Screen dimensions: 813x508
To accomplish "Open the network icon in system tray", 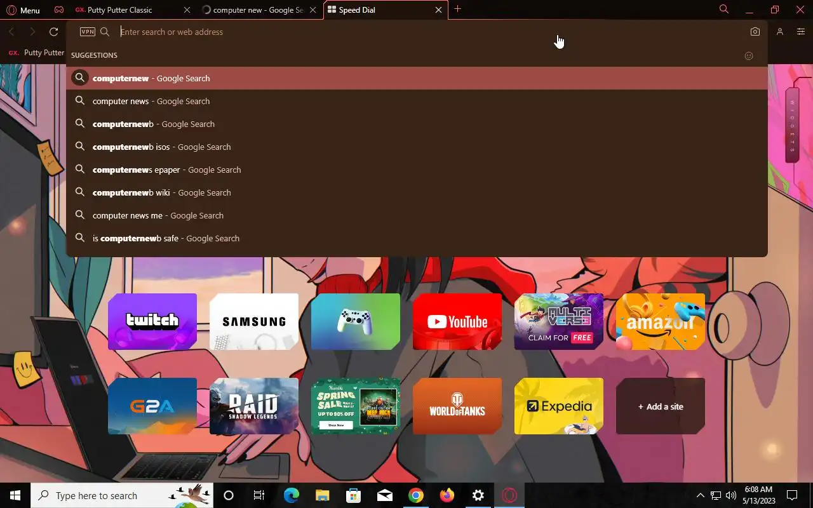I will [x=716, y=495].
